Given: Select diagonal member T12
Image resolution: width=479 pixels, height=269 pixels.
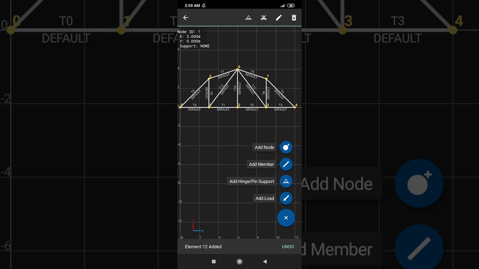Looking at the screenshot, I should click(223, 88).
